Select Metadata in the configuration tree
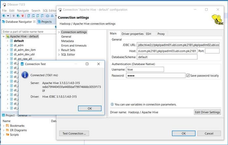The image size is (228, 145). [68, 41]
